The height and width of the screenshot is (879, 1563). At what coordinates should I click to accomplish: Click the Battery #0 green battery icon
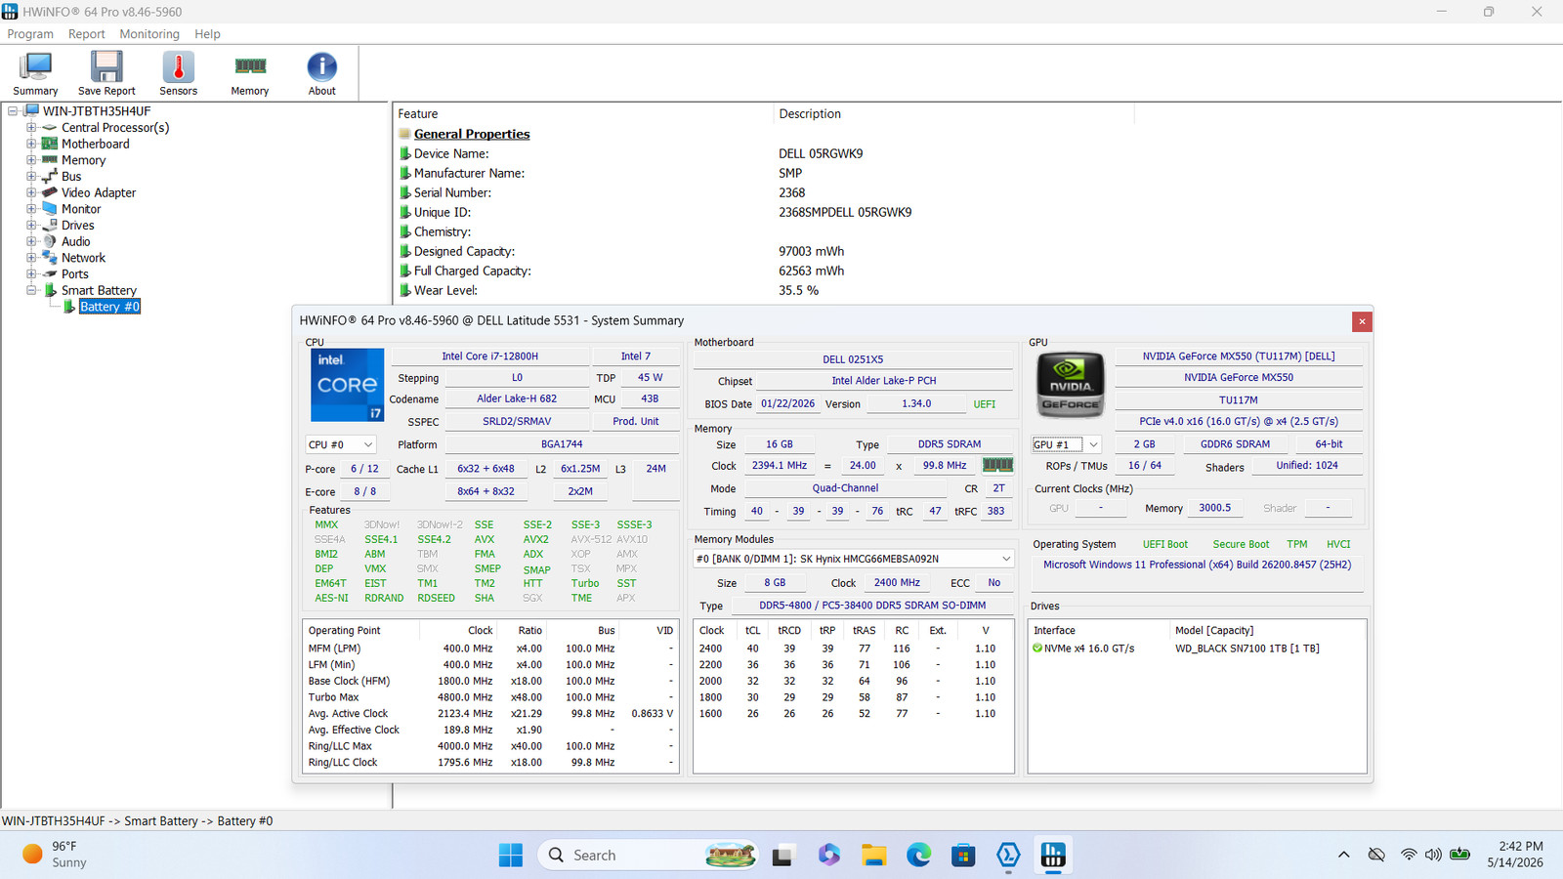point(69,307)
